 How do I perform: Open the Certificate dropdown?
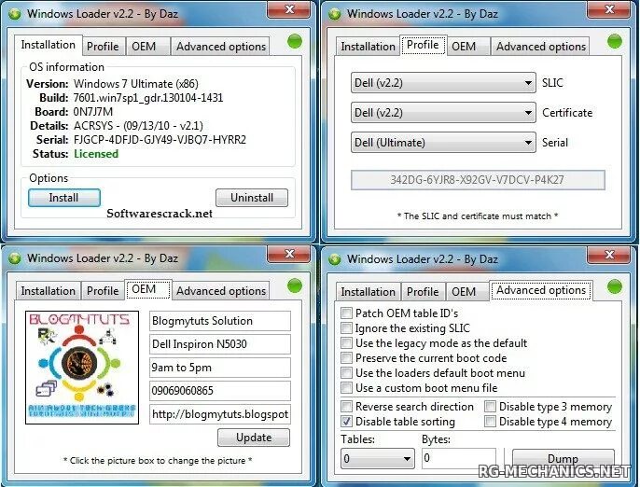tap(443, 113)
